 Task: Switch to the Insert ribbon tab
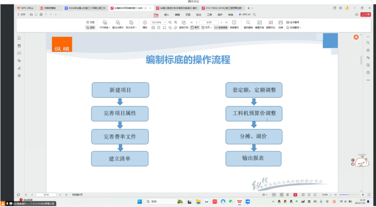166,14
